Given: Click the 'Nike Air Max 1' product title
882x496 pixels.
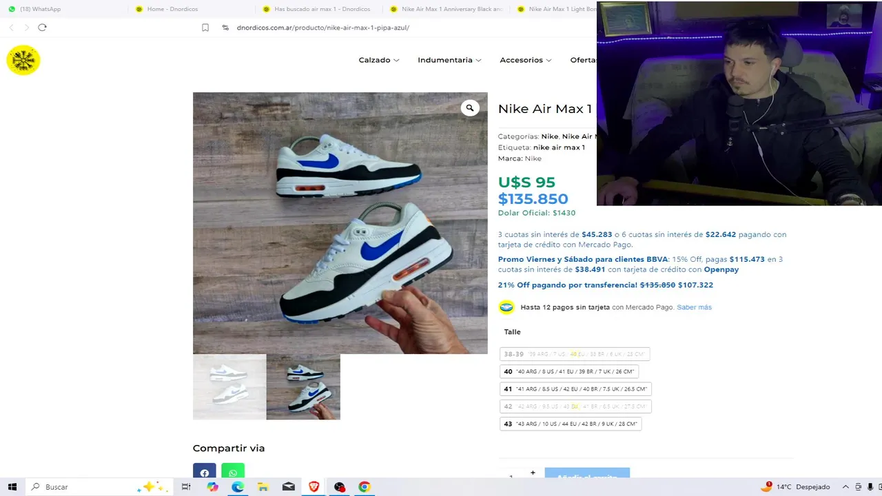Looking at the screenshot, I should click(545, 109).
